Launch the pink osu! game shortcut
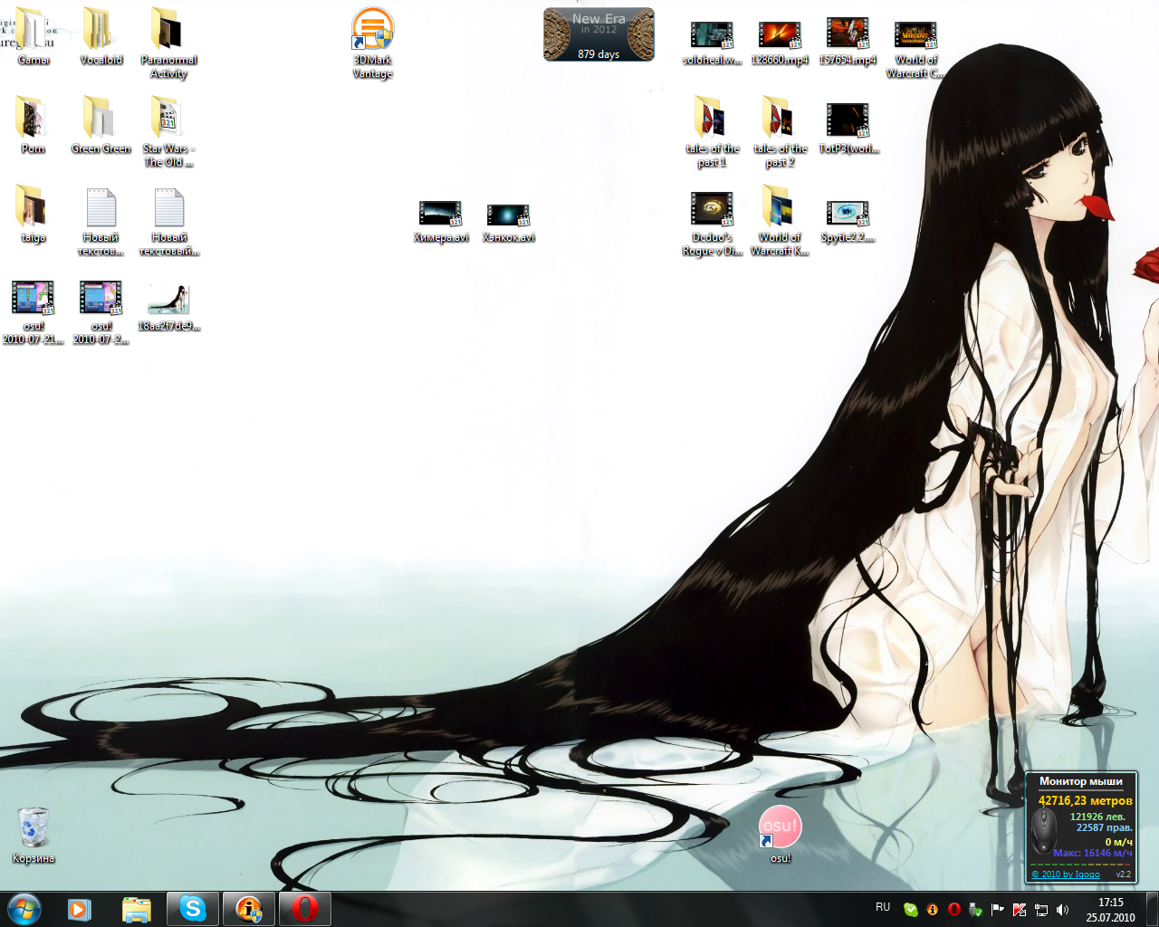The image size is (1159, 927). click(x=780, y=827)
